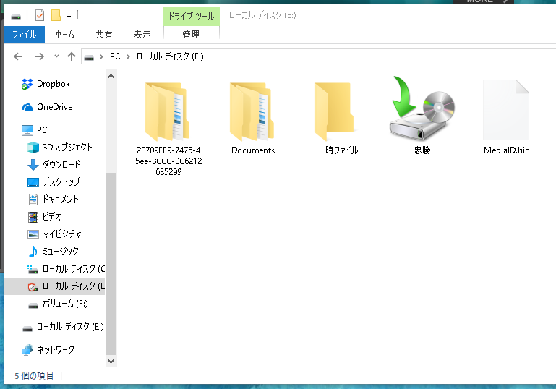Screen dimensions: 556x389
Task: Switch to the 表示 ribbon tab
Action: pyautogui.click(x=142, y=35)
